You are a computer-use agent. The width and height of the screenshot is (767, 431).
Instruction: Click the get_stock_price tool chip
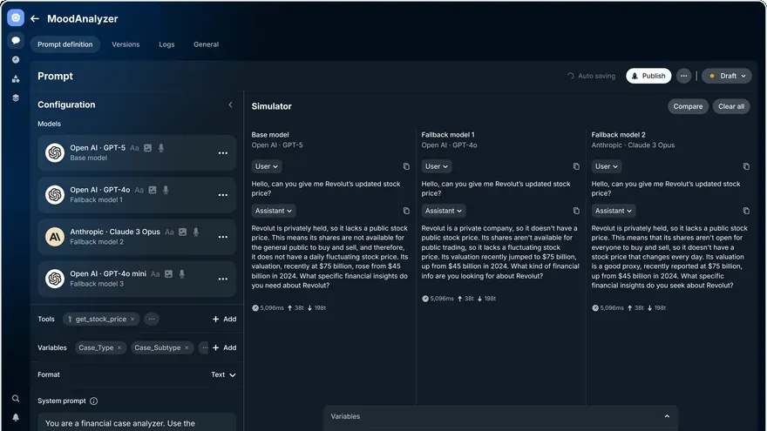(101, 319)
